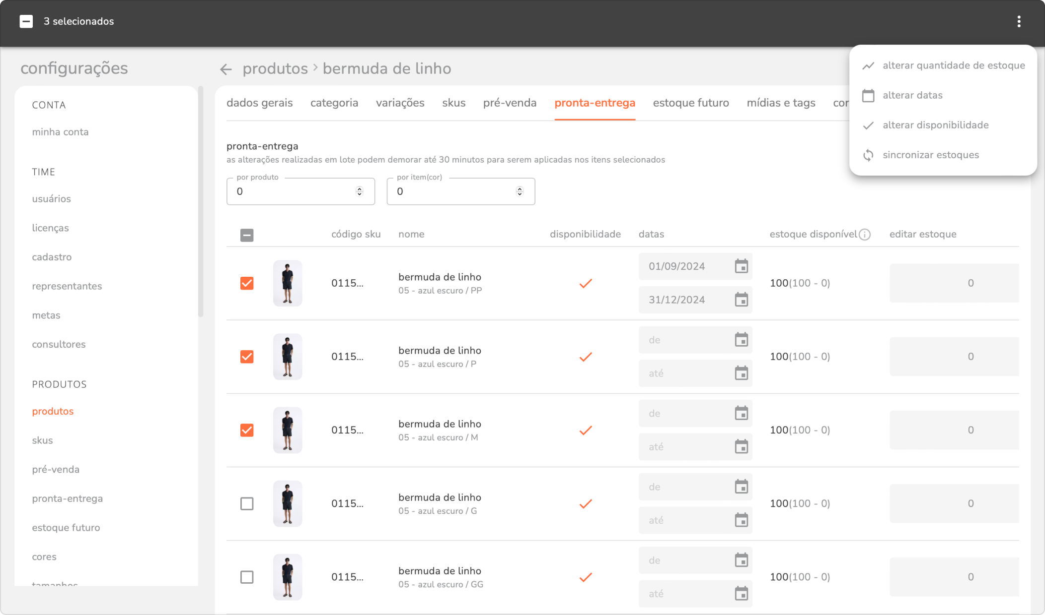Click estoque disponível info icon
The width and height of the screenshot is (1045, 615).
[865, 235]
